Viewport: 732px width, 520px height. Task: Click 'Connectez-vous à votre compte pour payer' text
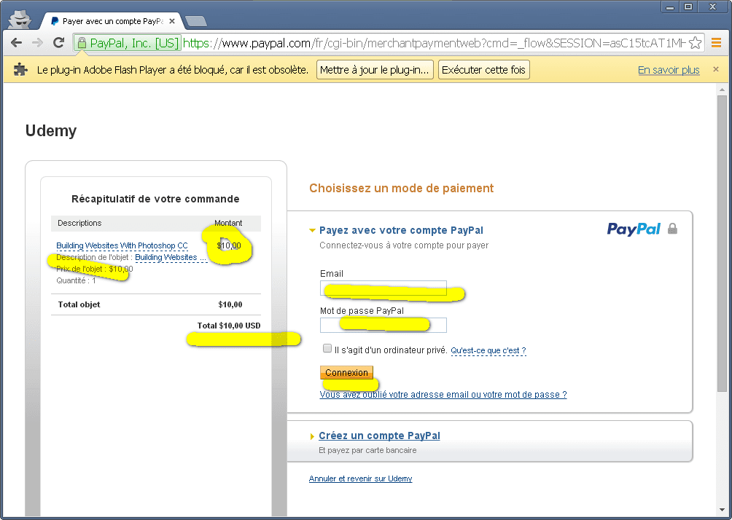point(404,245)
